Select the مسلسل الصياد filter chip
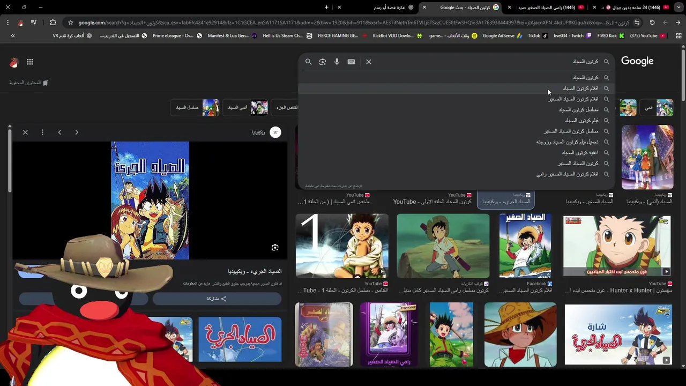Screen dimensions: 686x386 coord(195,107)
